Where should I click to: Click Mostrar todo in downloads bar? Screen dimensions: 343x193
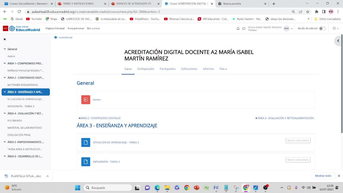click(323, 176)
